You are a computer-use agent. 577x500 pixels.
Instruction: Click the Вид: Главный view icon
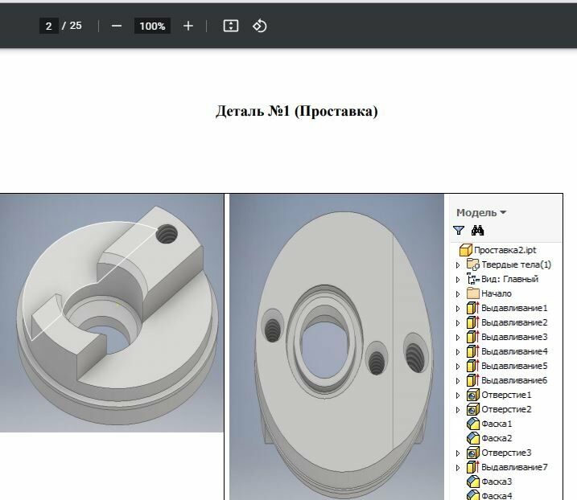pos(473,279)
